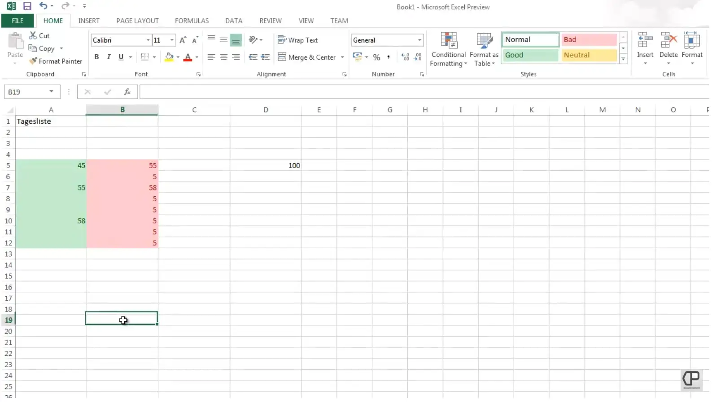Viewport: 712px width, 402px height.
Task: Open the Calibri font name dropdown
Action: (148, 40)
